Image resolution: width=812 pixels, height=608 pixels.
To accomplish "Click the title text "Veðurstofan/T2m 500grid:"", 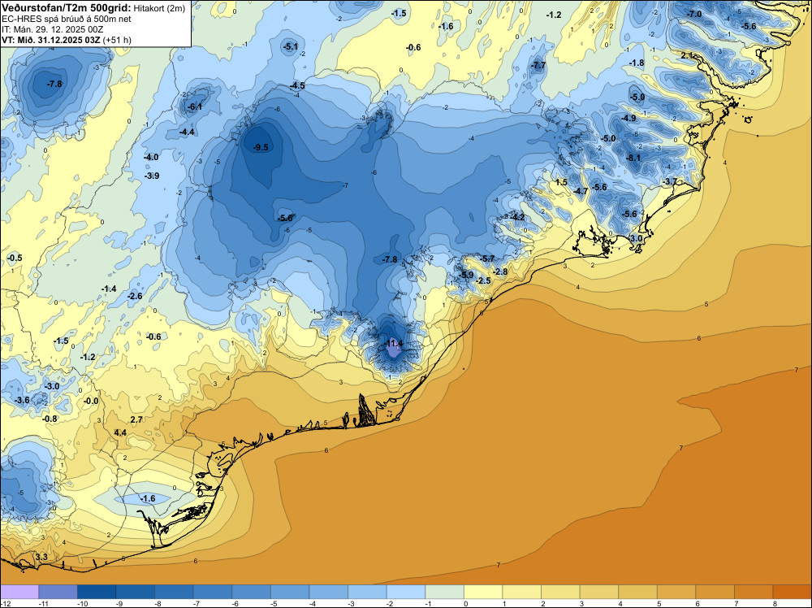I will click(67, 7).
